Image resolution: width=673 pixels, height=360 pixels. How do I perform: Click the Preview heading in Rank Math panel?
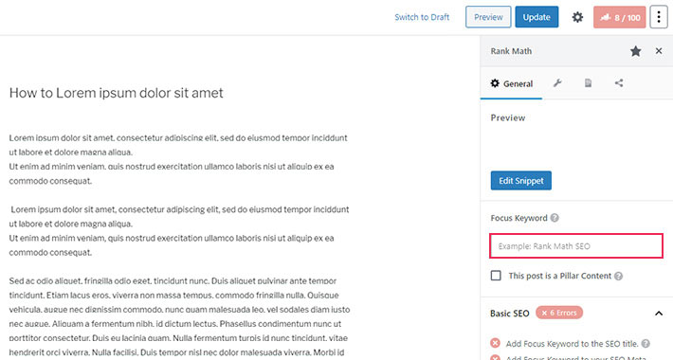pos(508,118)
